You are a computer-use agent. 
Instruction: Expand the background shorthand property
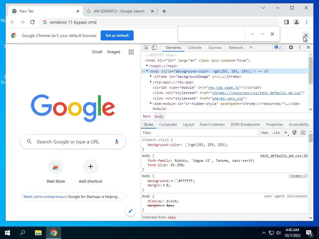coord(172,181)
